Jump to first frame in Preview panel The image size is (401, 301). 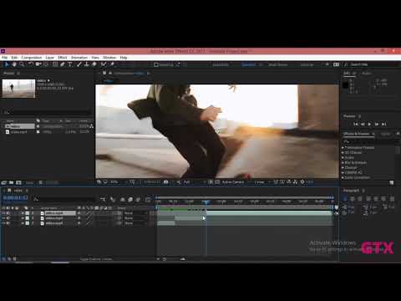click(356, 124)
